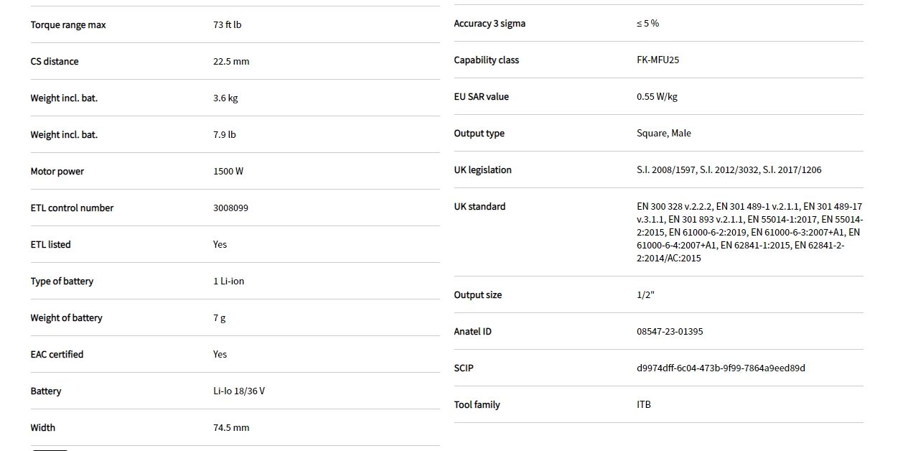This screenshot has height=451, width=903.
Task: Select the 3.6 kg weight value
Action: pyautogui.click(x=225, y=98)
